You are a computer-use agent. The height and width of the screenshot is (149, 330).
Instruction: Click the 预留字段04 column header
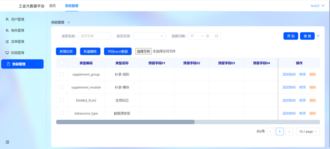click(262, 63)
